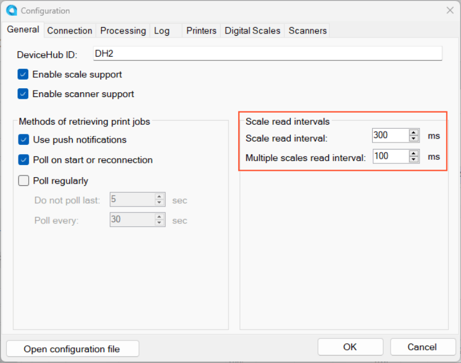Switch to the Connection tab
This screenshot has height=363, width=461.
coord(70,31)
